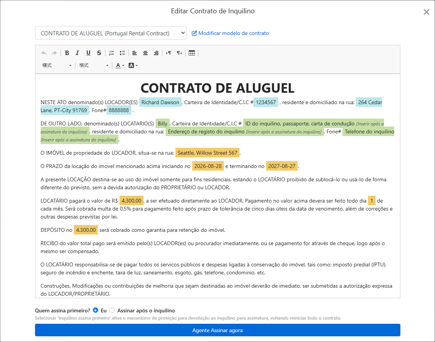The height and width of the screenshot is (342, 435).
Task: Center align the text
Action: (x=145, y=53)
